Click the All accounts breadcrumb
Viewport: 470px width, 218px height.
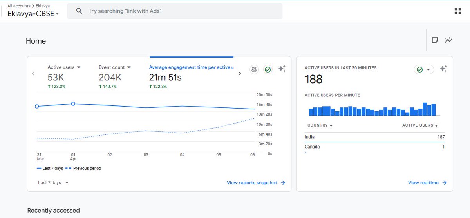18,6
